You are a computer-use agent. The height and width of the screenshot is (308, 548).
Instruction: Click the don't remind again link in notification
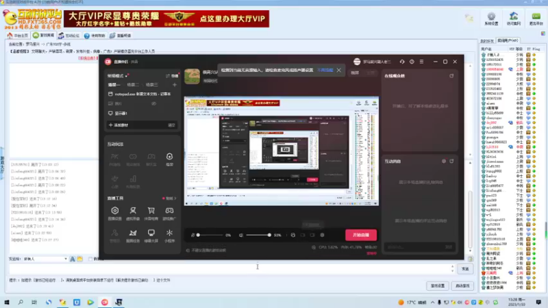pos(325,70)
